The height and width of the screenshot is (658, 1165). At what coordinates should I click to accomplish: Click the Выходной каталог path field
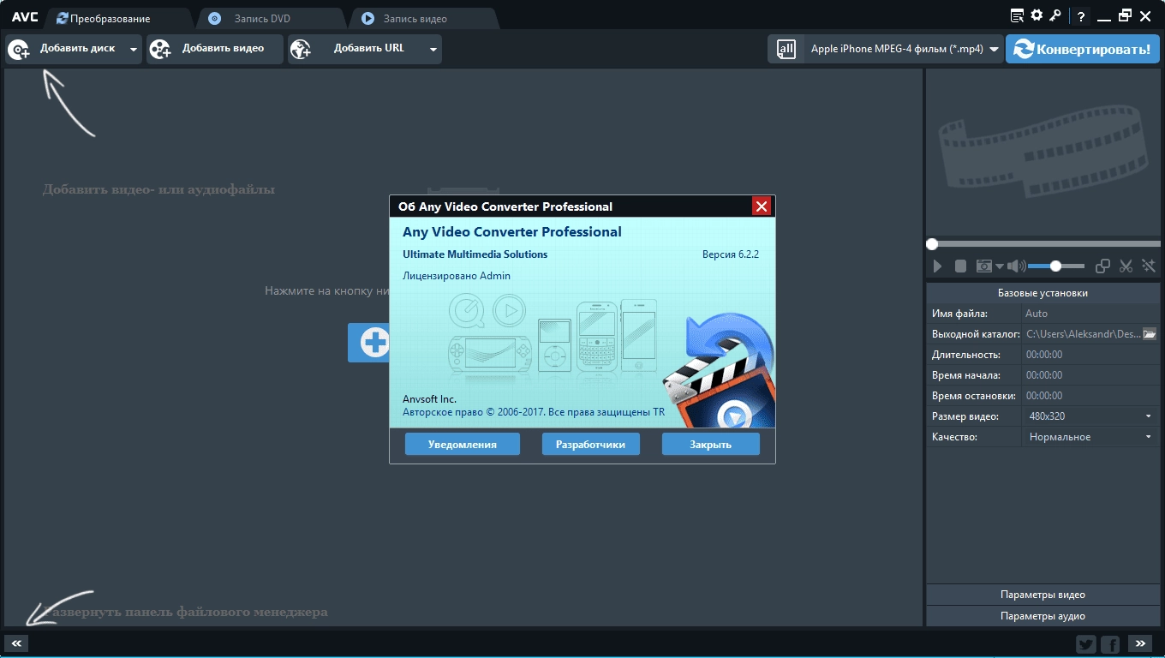pos(1082,334)
